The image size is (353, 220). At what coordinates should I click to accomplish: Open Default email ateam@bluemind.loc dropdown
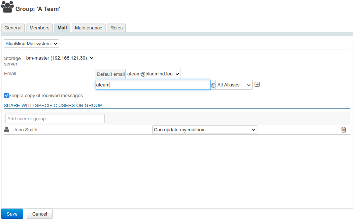pyautogui.click(x=153, y=74)
